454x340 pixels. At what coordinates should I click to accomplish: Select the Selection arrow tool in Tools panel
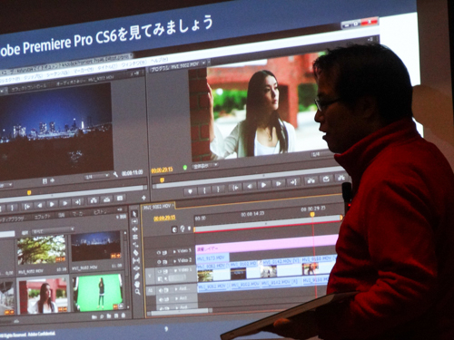pyautogui.click(x=134, y=214)
